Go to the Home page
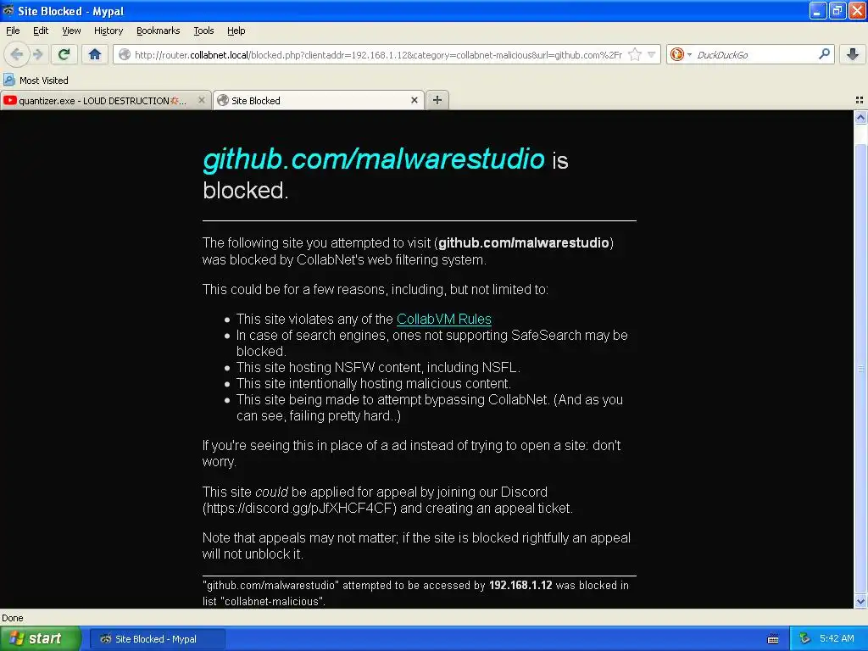Viewport: 868px width, 651px height. pyautogui.click(x=95, y=54)
